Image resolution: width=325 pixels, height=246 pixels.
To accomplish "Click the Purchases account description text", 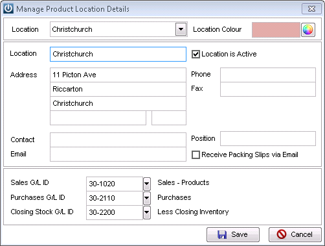I will [x=174, y=197].
